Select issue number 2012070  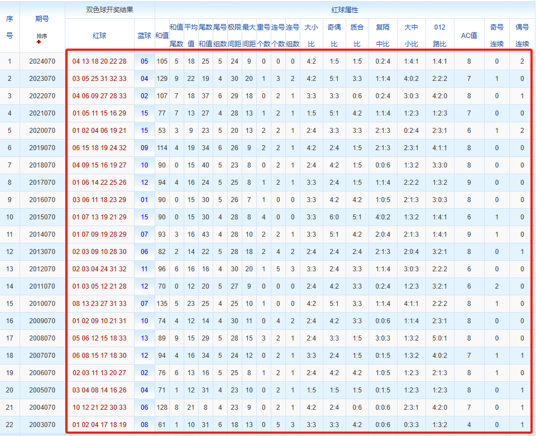coord(42,269)
